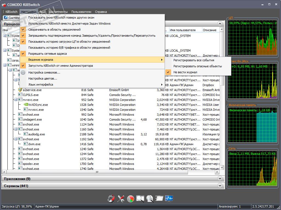Click the vertical scrollbar down arrow
This screenshot has height=210, width=281.
pyautogui.click(x=222, y=168)
